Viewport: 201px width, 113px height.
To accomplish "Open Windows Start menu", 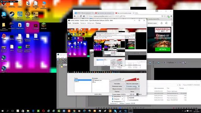I will point(2,111).
